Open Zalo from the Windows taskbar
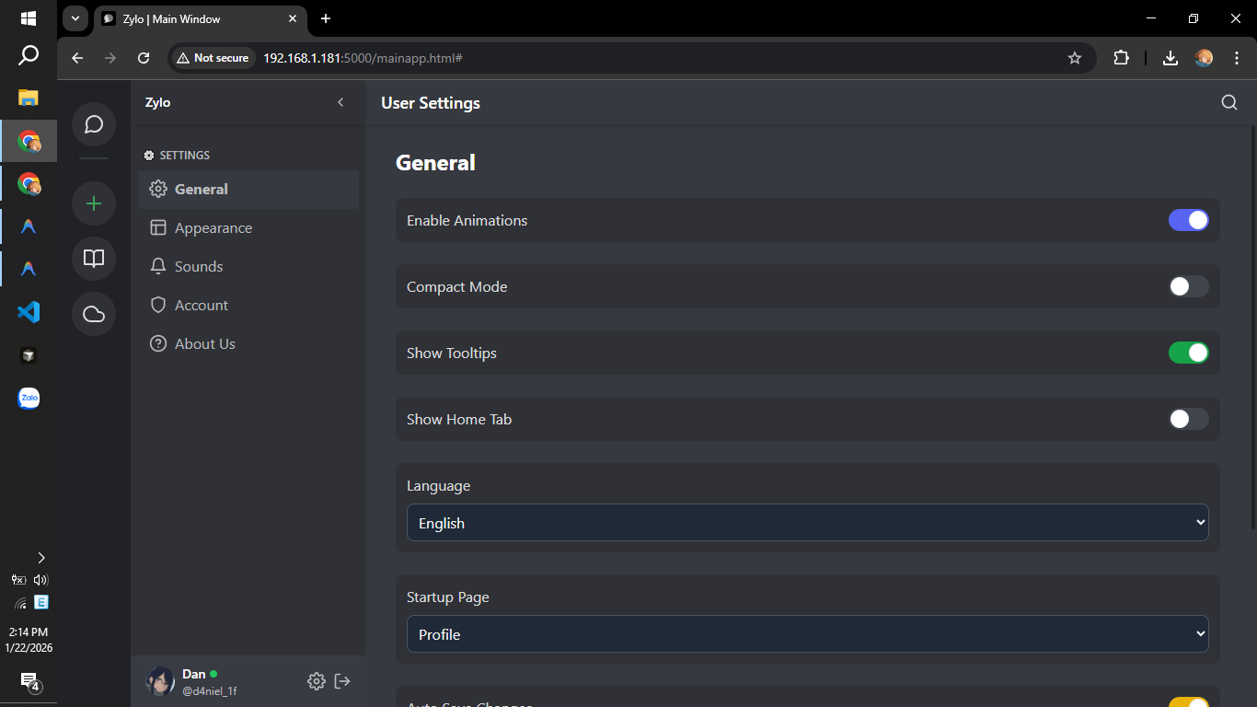The image size is (1257, 707). pos(29,399)
